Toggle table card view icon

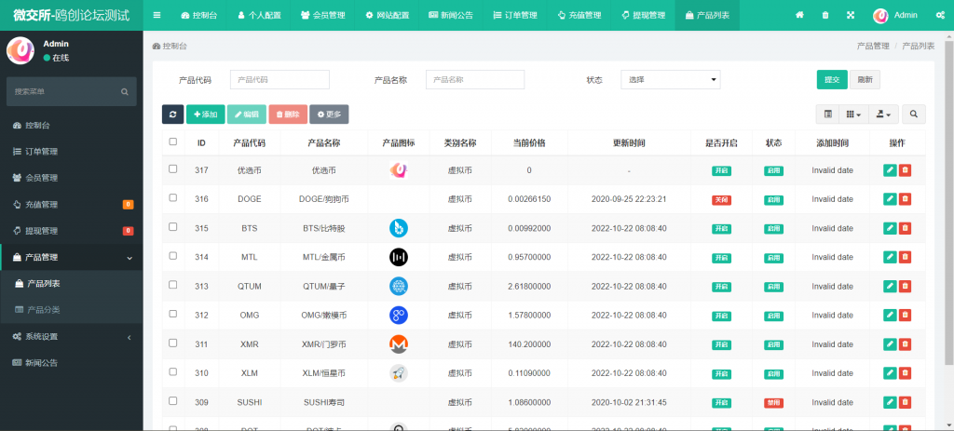[827, 114]
